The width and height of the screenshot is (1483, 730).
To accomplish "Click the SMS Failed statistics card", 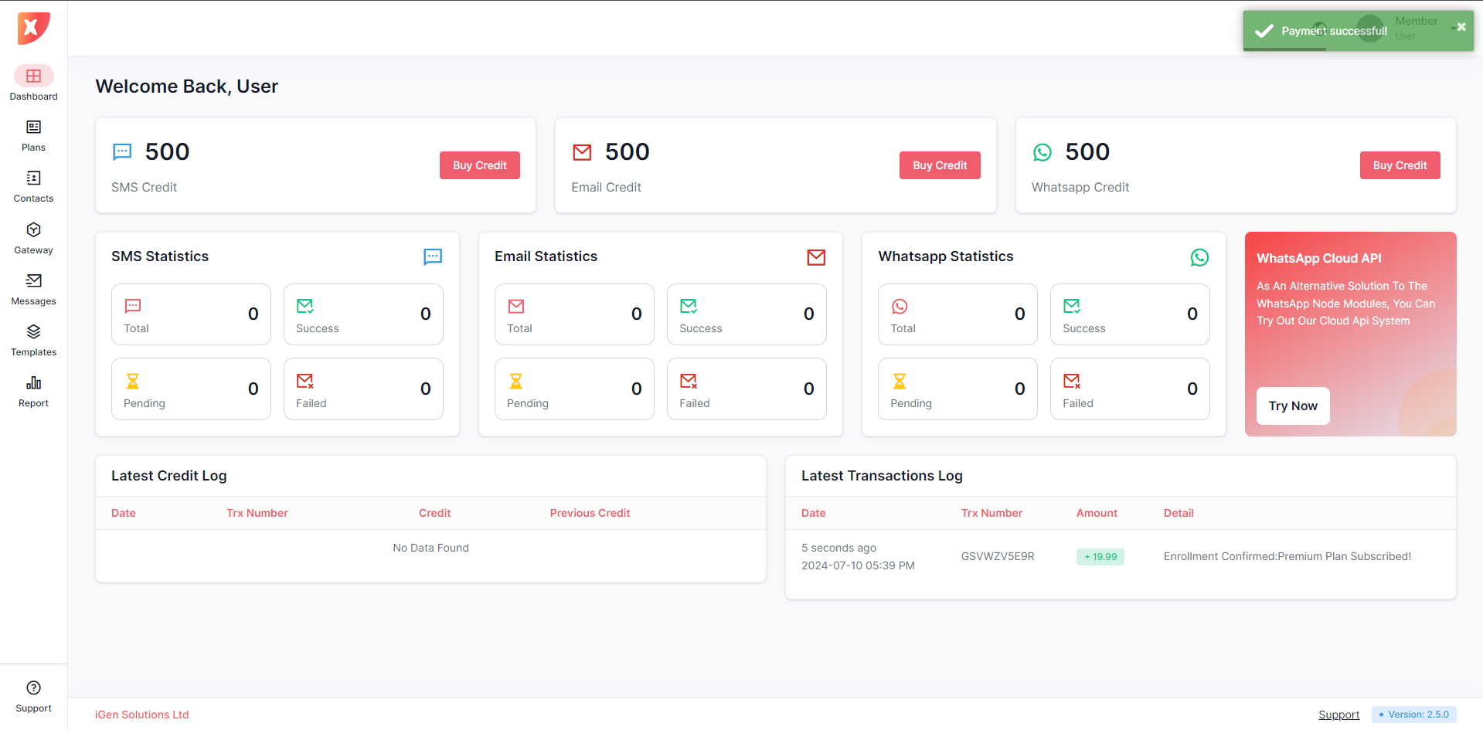I will pos(363,389).
